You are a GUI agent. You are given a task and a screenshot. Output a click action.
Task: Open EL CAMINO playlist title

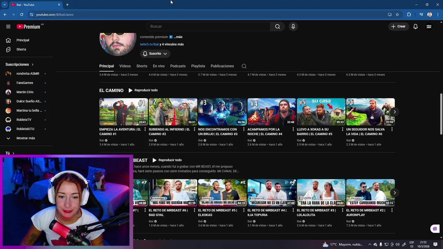pos(111,90)
